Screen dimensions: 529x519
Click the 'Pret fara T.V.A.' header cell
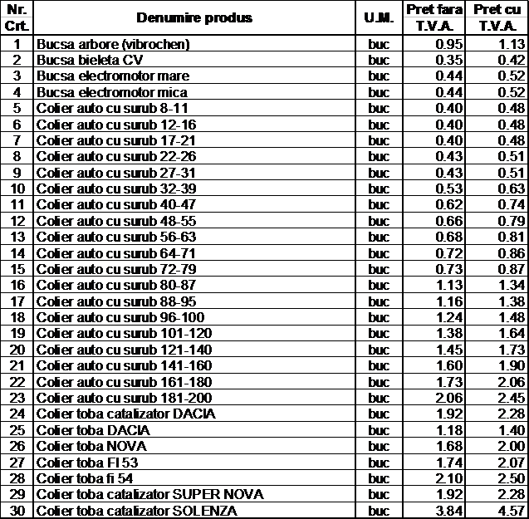click(434, 18)
